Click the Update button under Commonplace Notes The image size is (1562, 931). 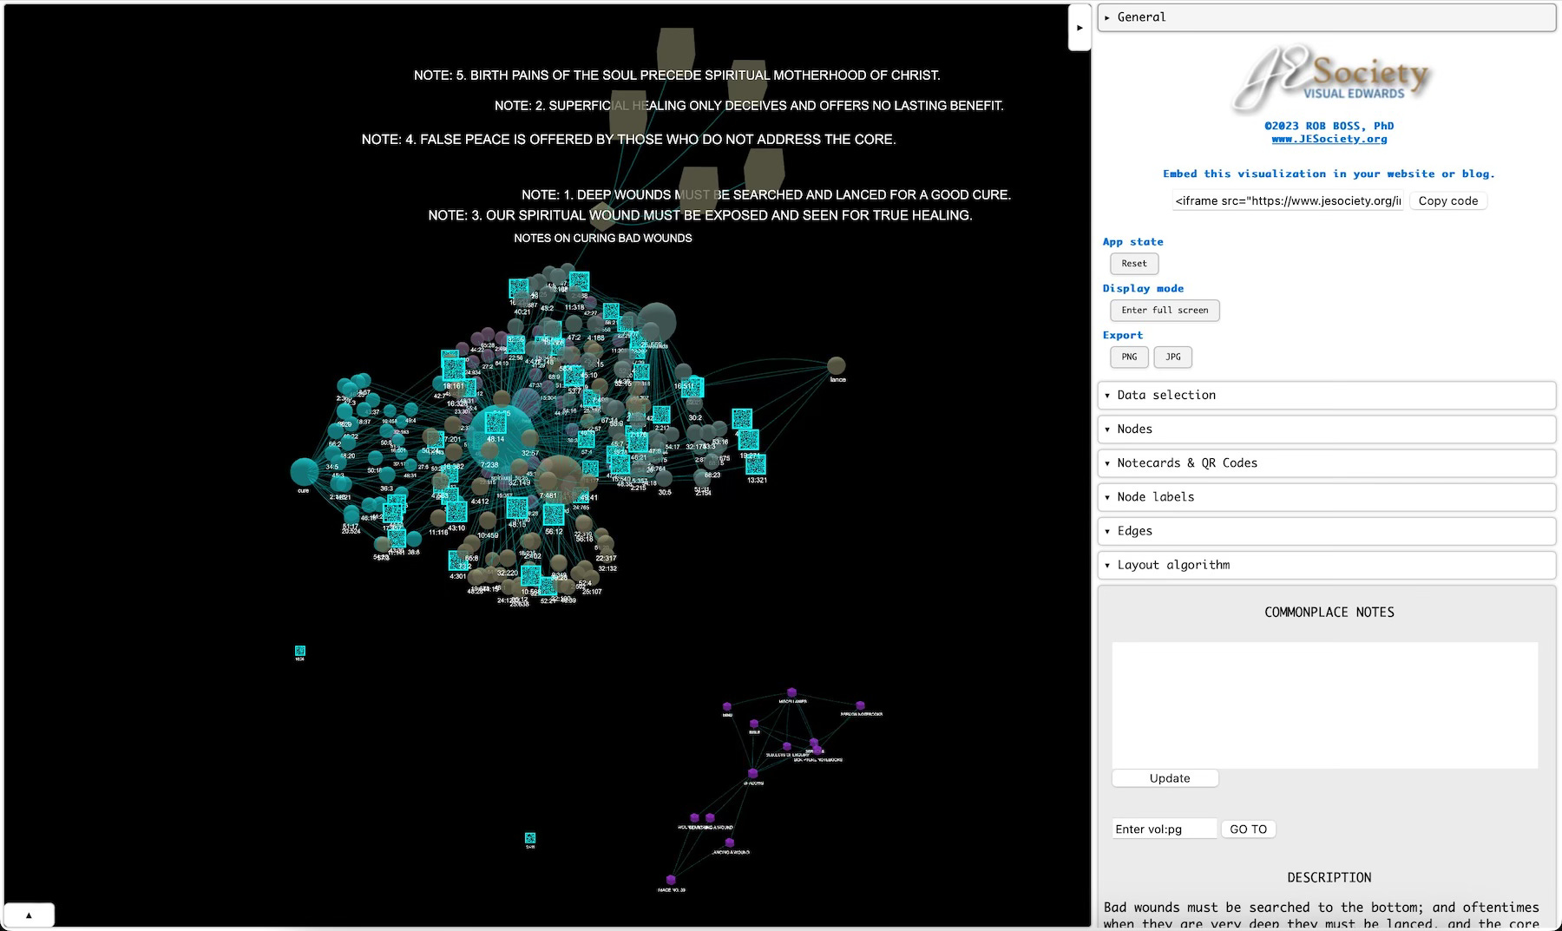[1165, 778]
